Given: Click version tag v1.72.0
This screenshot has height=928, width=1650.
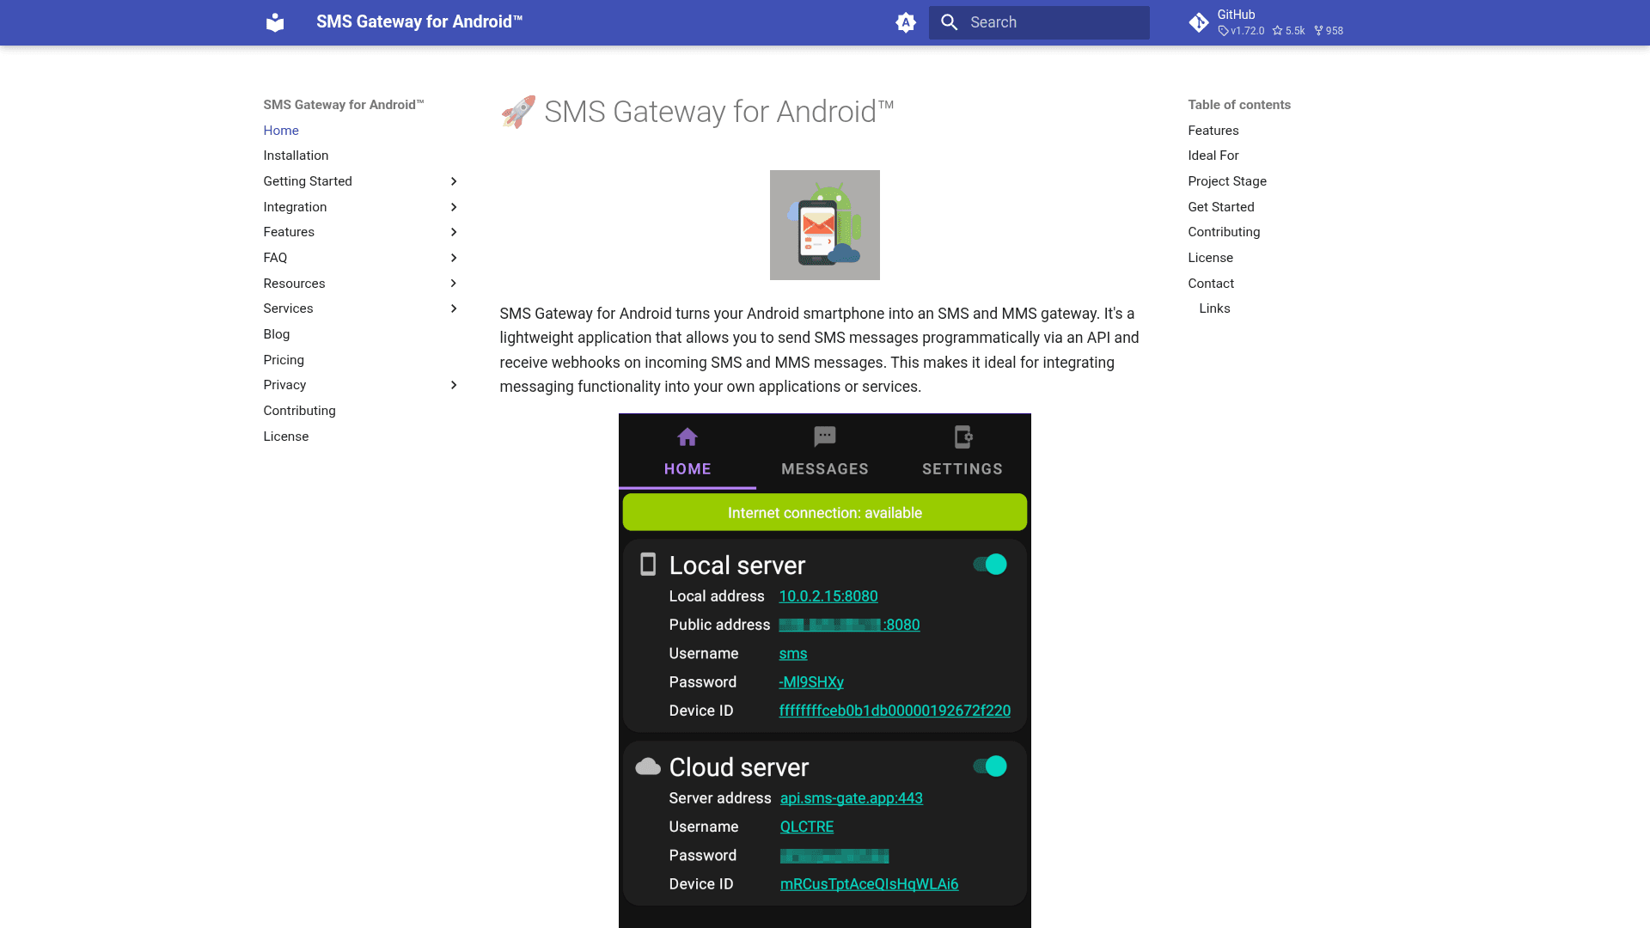Looking at the screenshot, I should pyautogui.click(x=1242, y=31).
